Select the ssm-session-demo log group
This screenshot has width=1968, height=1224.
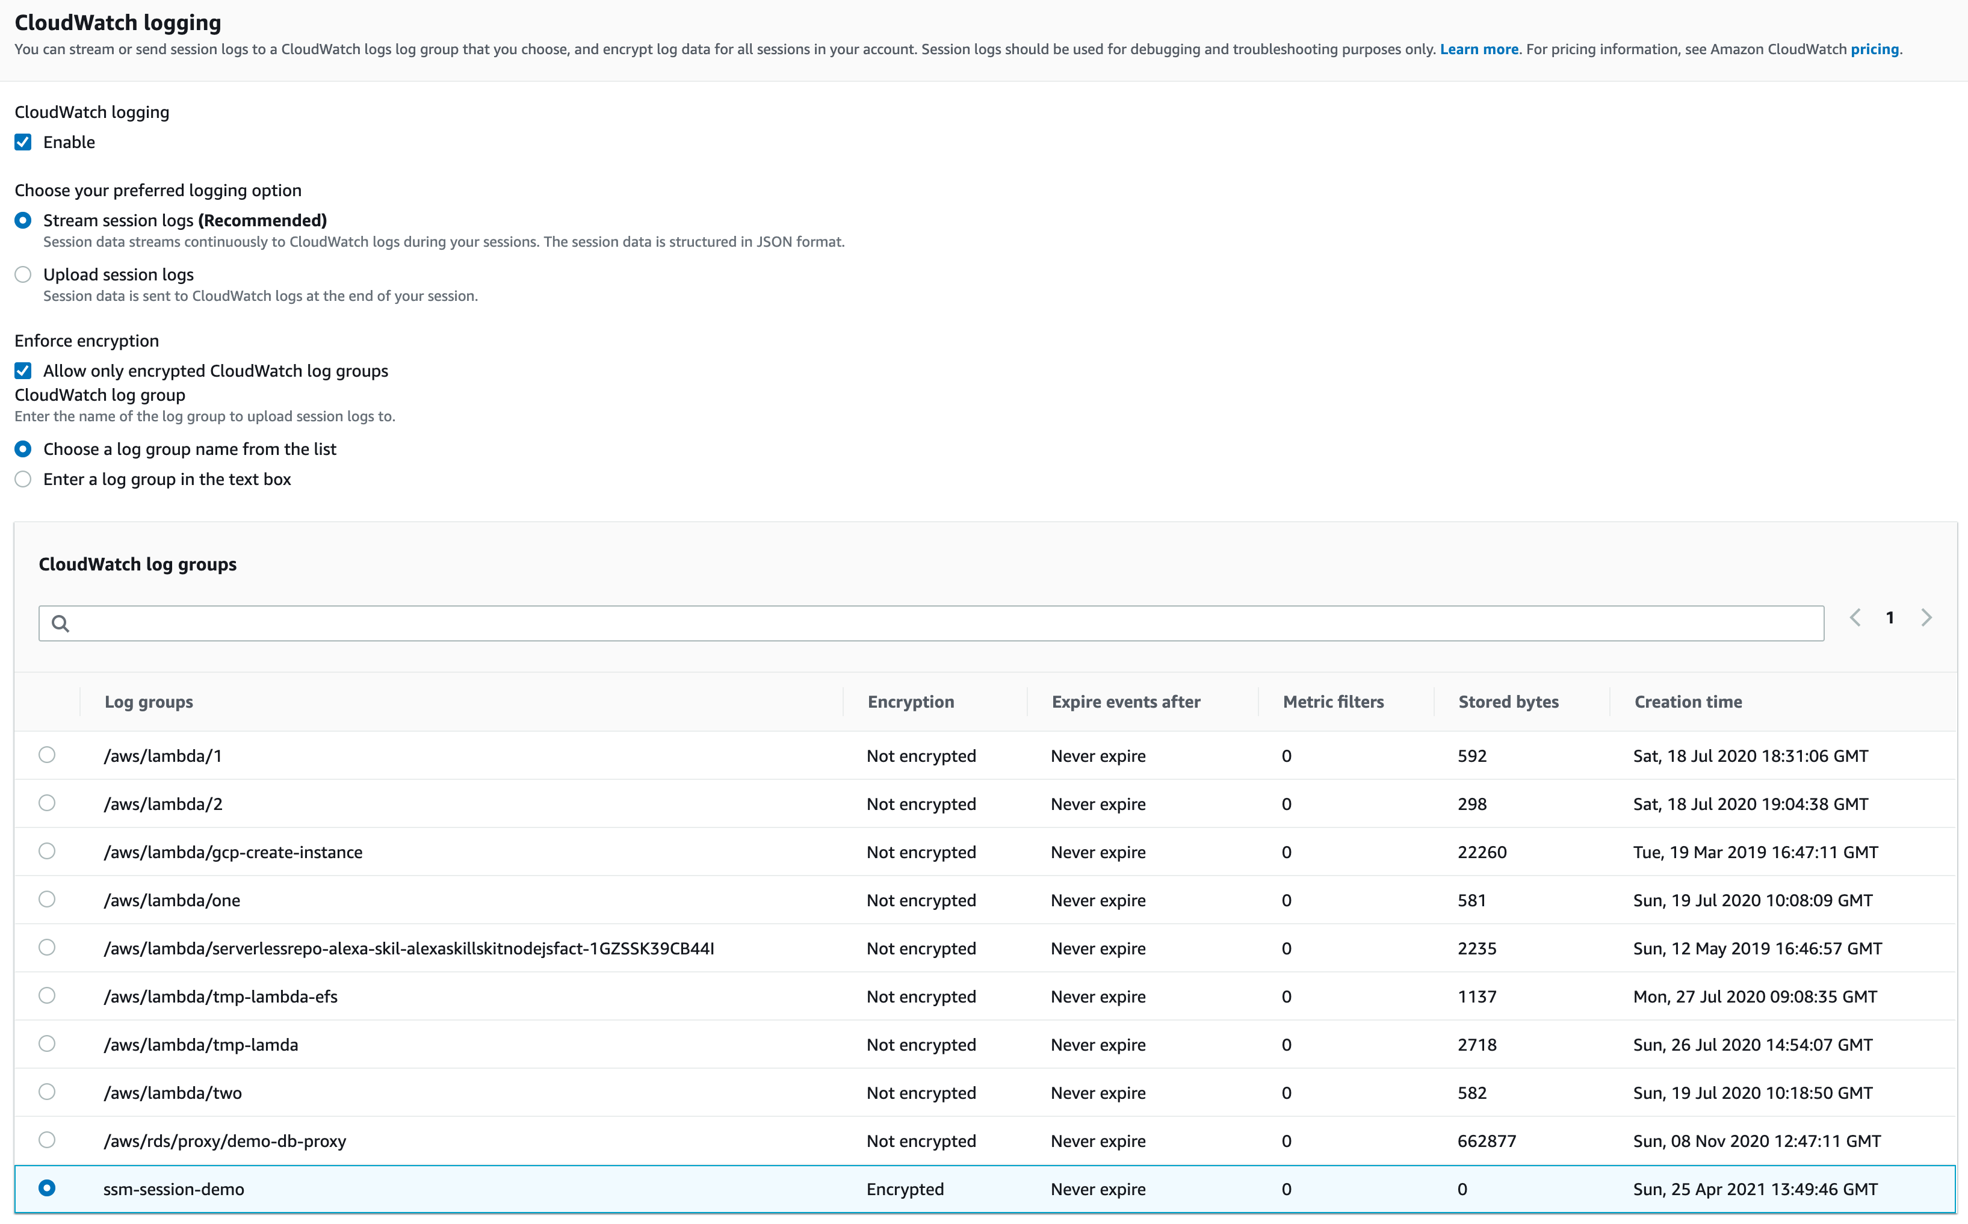point(47,1188)
